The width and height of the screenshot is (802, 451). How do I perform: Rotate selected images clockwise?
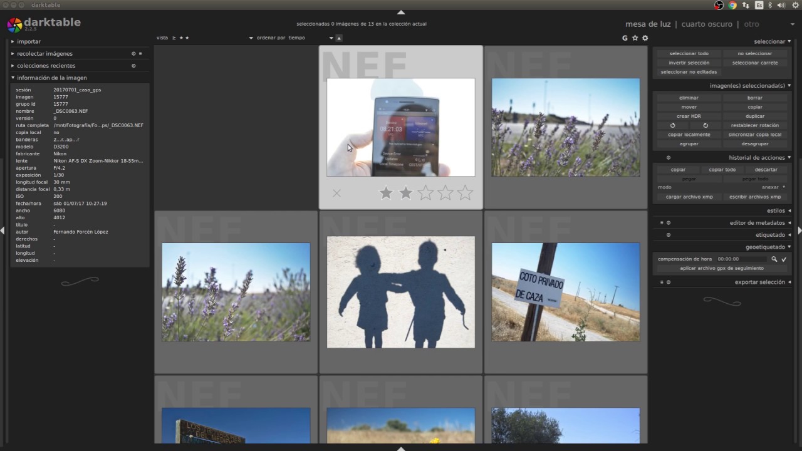[x=706, y=125]
